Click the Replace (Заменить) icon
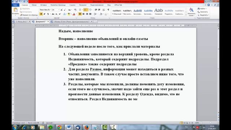 click(203, 12)
